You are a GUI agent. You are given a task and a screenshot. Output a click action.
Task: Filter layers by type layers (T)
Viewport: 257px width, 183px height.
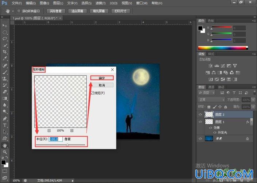tap(234, 93)
